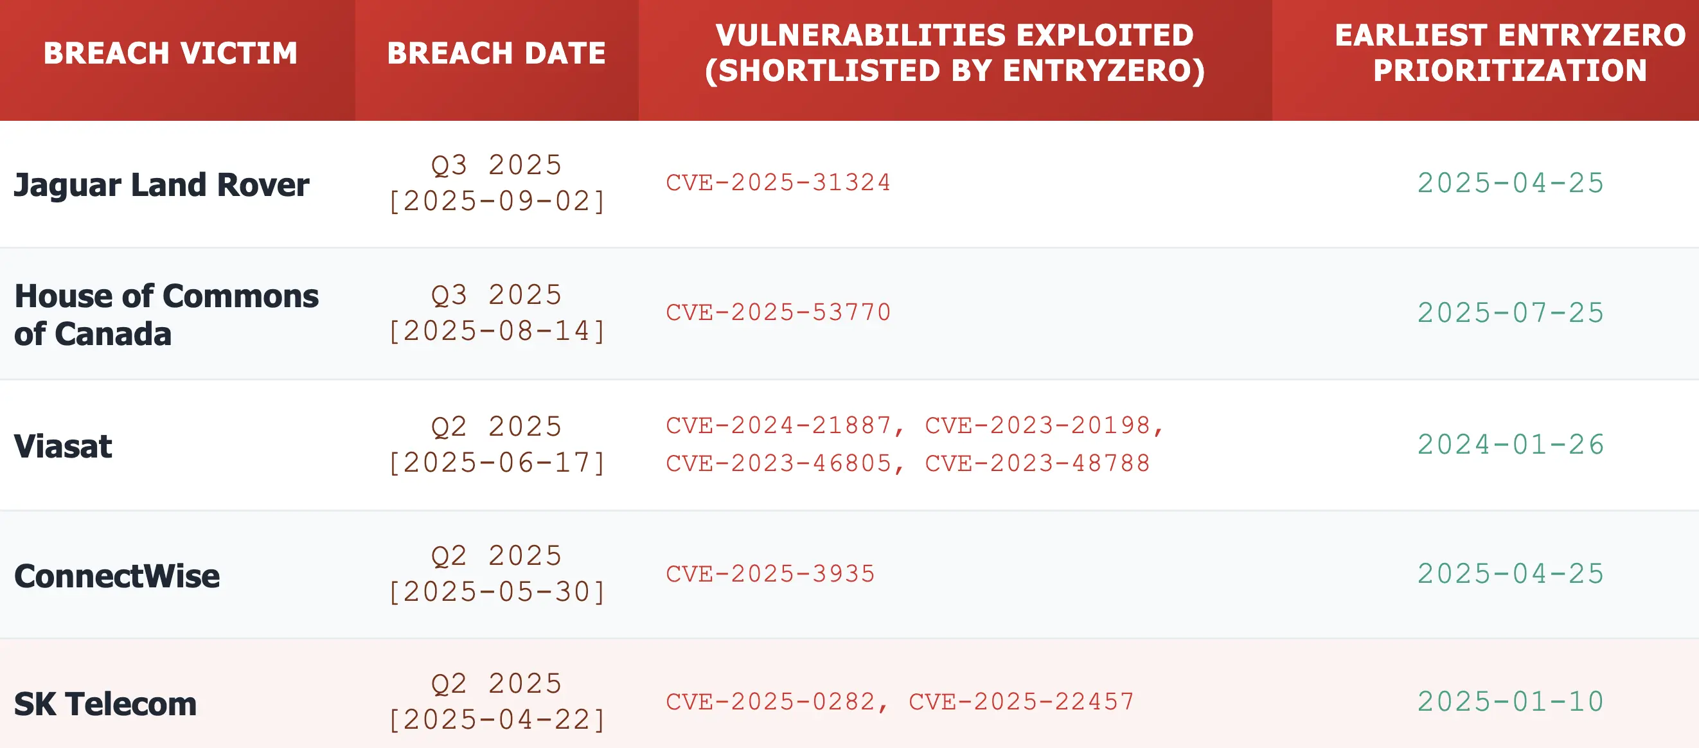The image size is (1699, 748).
Task: Click the SK Telecom victim name
Action: click(x=105, y=704)
